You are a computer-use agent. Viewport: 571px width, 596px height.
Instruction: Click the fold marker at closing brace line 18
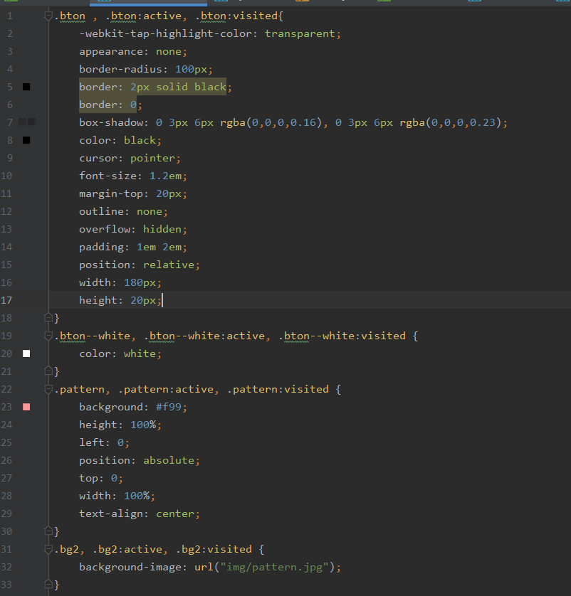pos(48,317)
